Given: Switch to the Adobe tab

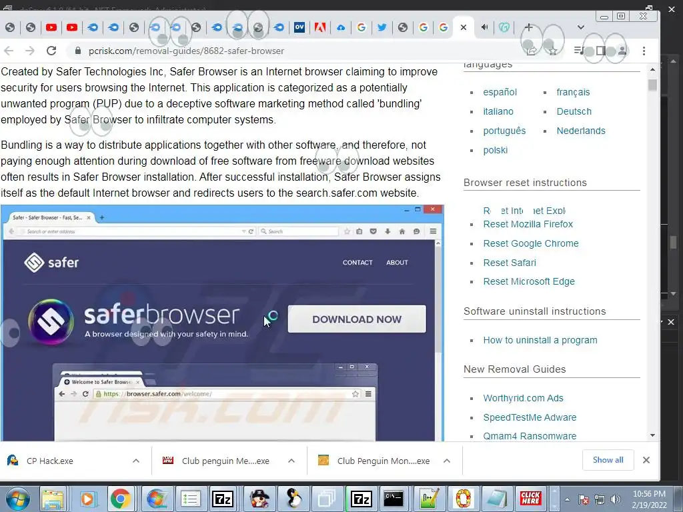Looking at the screenshot, I should [x=320, y=27].
